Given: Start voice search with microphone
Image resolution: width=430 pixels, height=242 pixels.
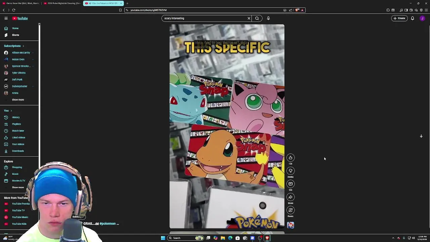Looking at the screenshot, I should (x=268, y=18).
